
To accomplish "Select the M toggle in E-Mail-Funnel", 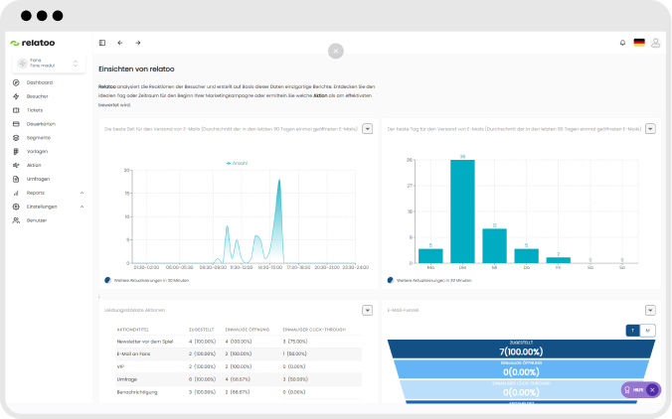I will [647, 331].
